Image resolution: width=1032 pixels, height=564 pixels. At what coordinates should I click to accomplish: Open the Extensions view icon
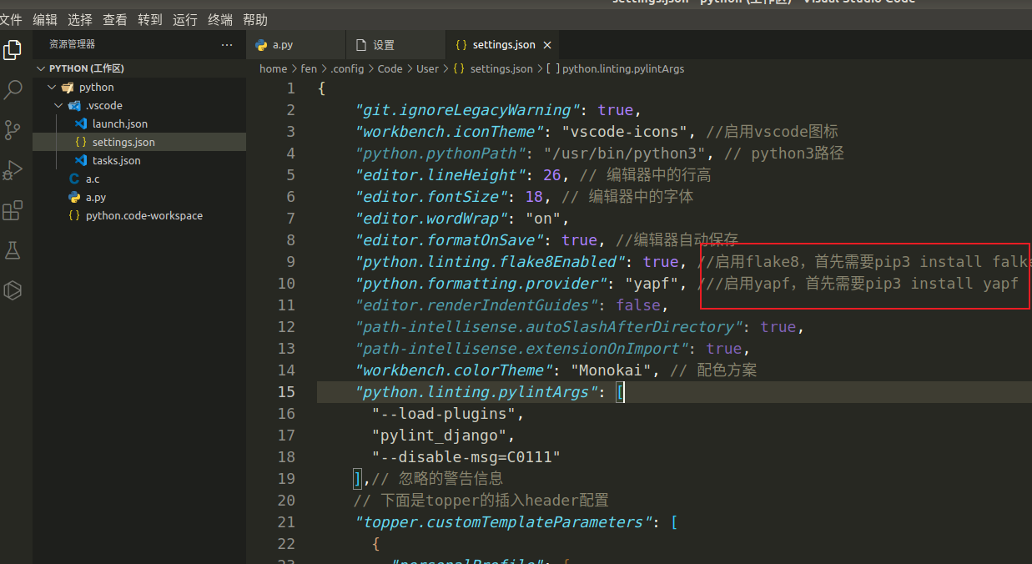(x=13, y=210)
